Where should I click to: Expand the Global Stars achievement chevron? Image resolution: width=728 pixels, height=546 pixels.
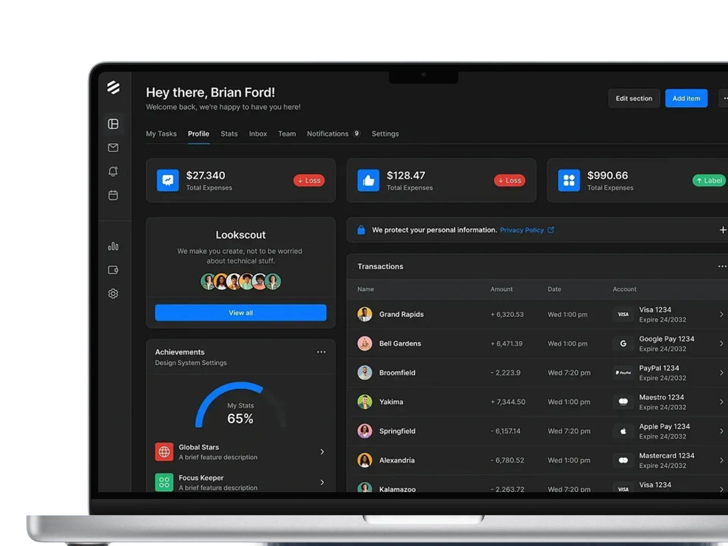click(x=322, y=452)
